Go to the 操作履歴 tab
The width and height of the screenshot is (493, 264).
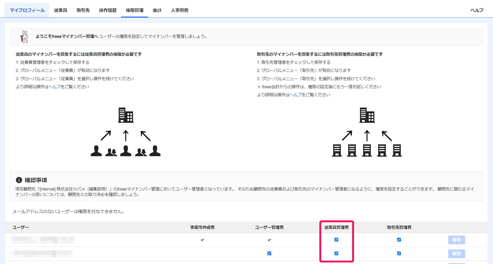108,10
